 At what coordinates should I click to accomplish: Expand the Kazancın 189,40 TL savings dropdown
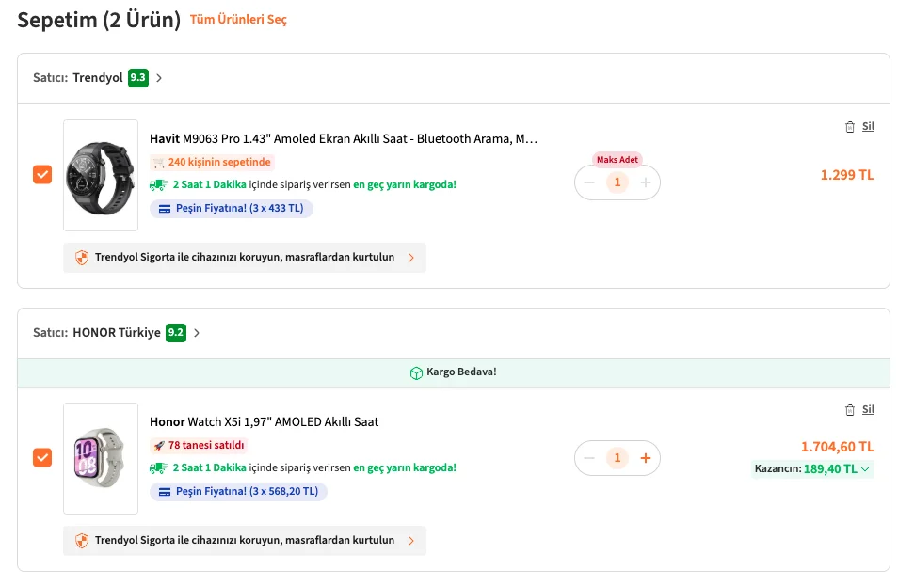click(865, 469)
